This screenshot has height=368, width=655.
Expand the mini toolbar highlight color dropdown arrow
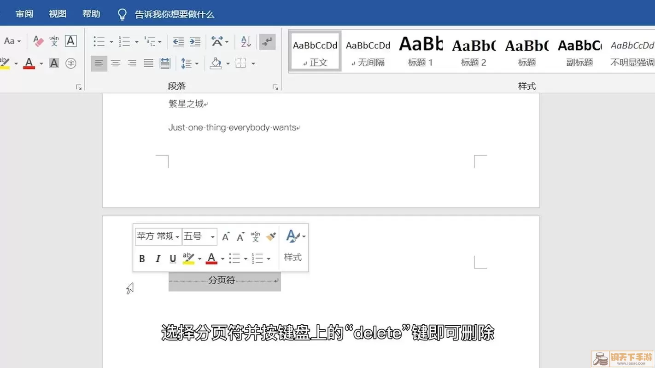tap(199, 259)
